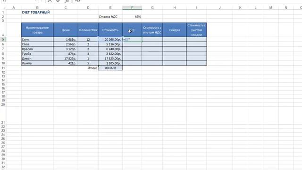Click the Скидка header cell
Viewport: 302px width, 170px height.
pyautogui.click(x=175, y=30)
